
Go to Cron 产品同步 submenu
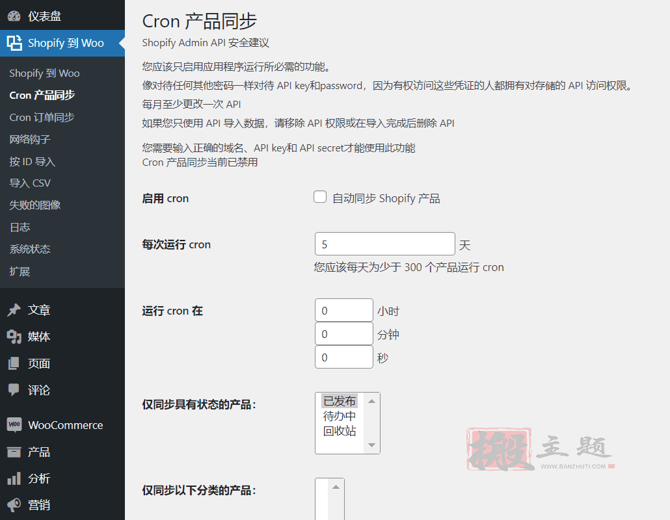coord(42,95)
